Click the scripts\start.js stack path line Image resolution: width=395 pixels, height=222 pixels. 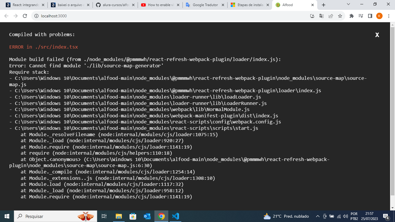tap(134, 128)
